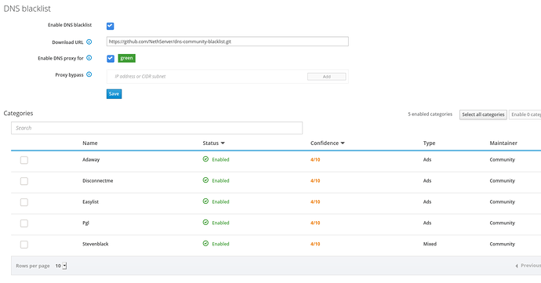Focus the Categories search field
This screenshot has width=541, height=283.
pos(157,128)
